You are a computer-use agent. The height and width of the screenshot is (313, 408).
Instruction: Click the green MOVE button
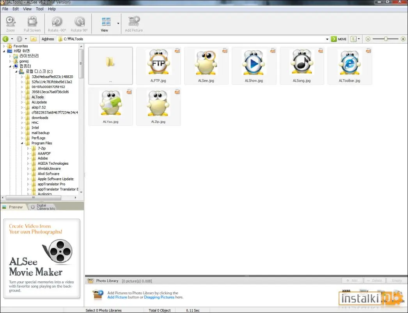(x=339, y=39)
